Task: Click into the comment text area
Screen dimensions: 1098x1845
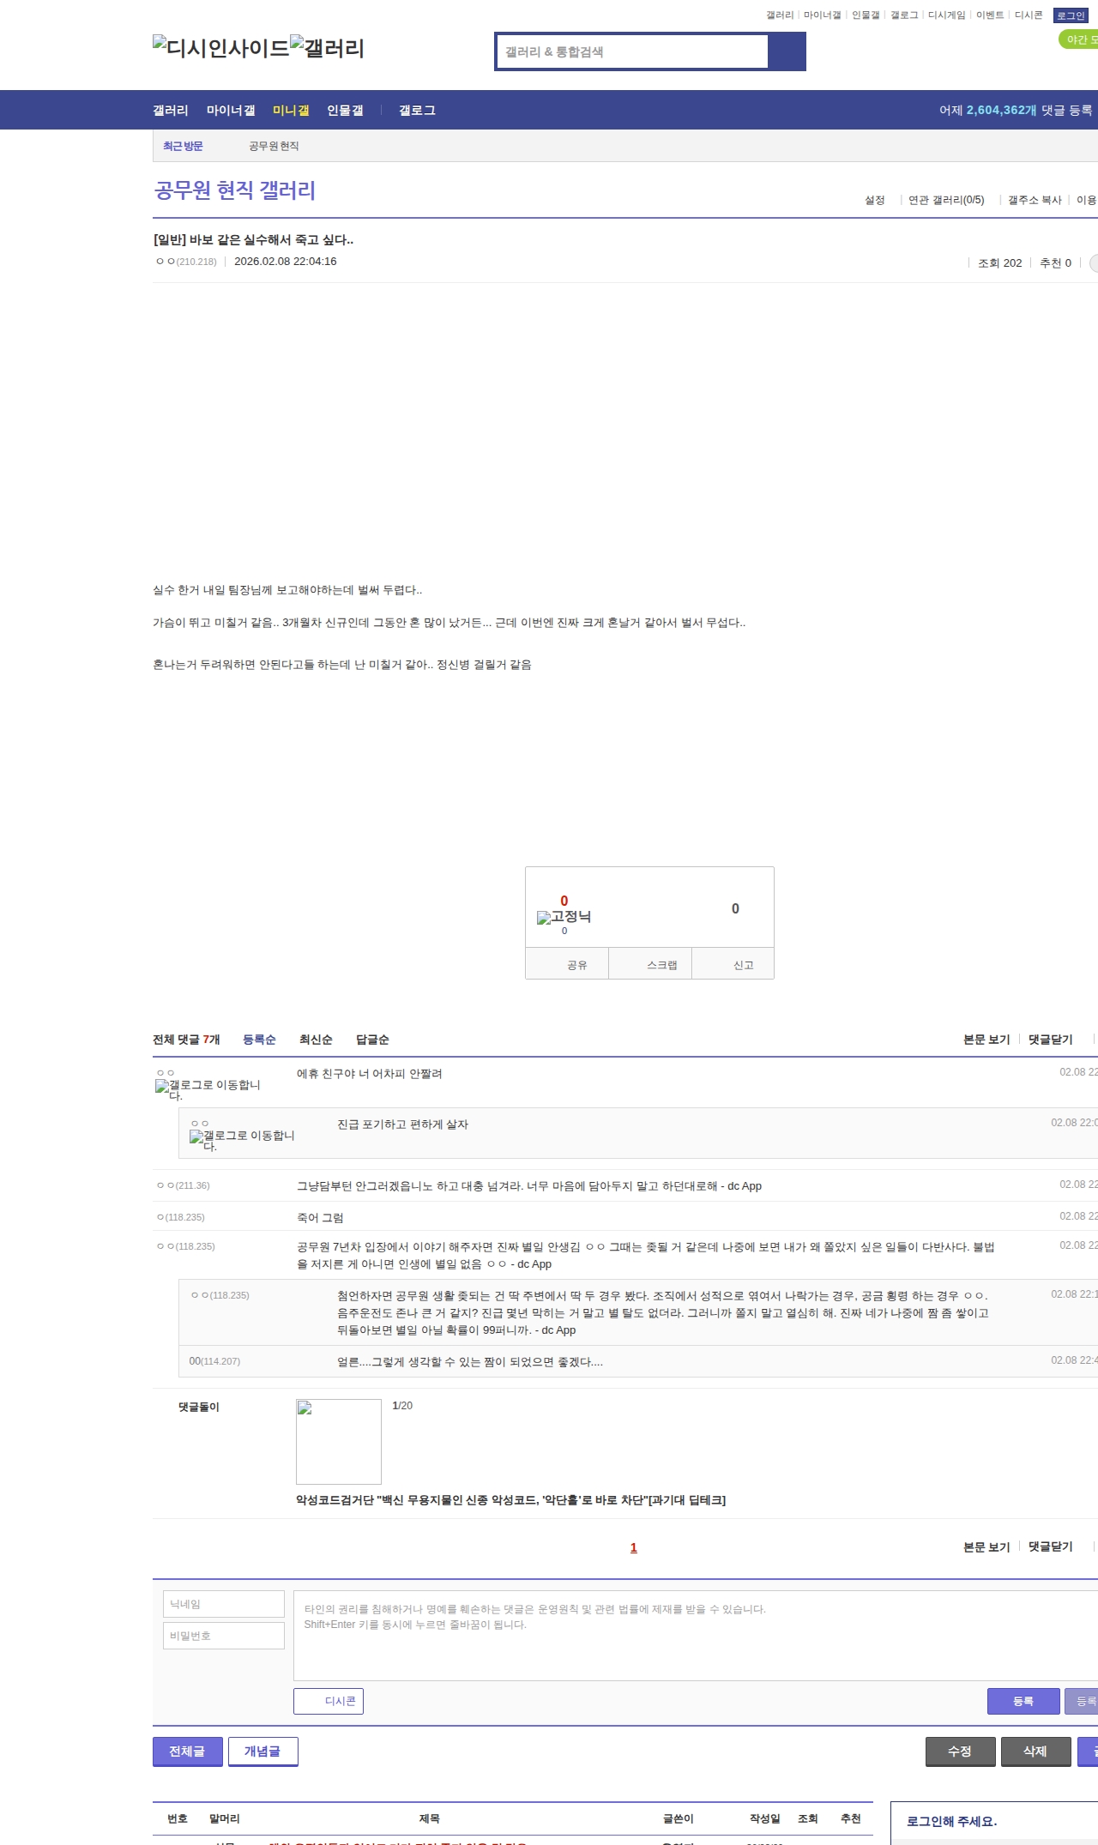Action: (696, 1635)
